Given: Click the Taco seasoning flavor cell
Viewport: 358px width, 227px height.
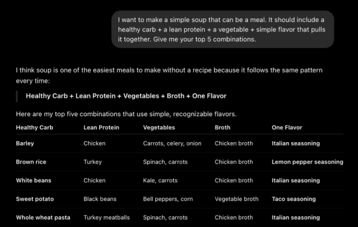Looking at the screenshot, I should click(x=294, y=199).
